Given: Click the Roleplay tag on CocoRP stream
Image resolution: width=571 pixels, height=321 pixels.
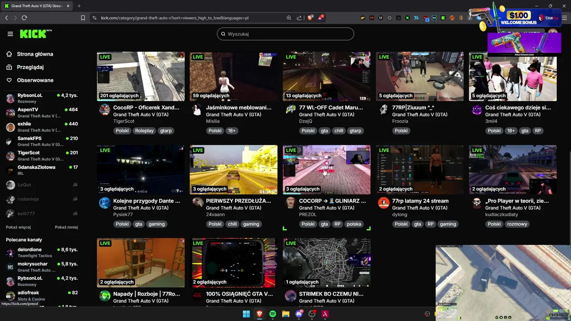Looking at the screenshot, I should pos(144,131).
